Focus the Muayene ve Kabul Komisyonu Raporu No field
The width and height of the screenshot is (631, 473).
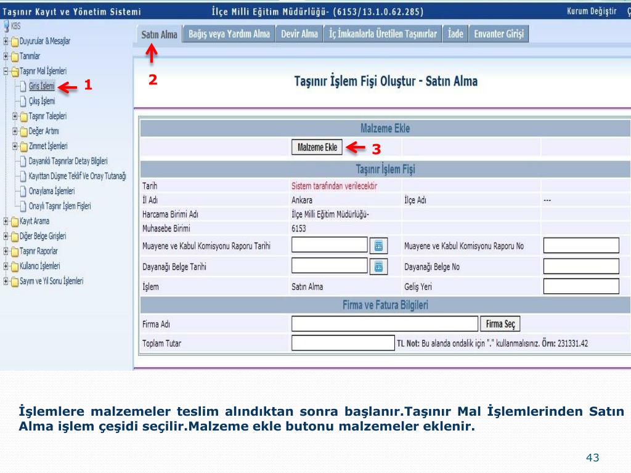tap(581, 245)
